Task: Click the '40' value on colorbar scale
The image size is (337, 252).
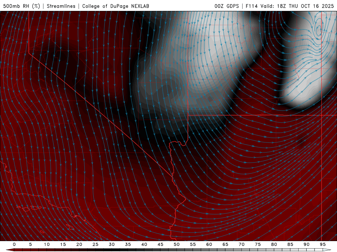Action: 144,244
